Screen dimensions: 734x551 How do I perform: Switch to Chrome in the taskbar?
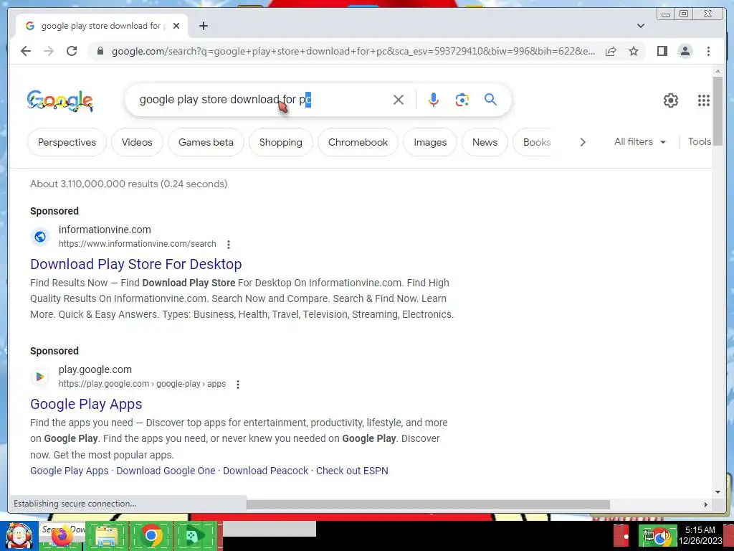click(151, 535)
